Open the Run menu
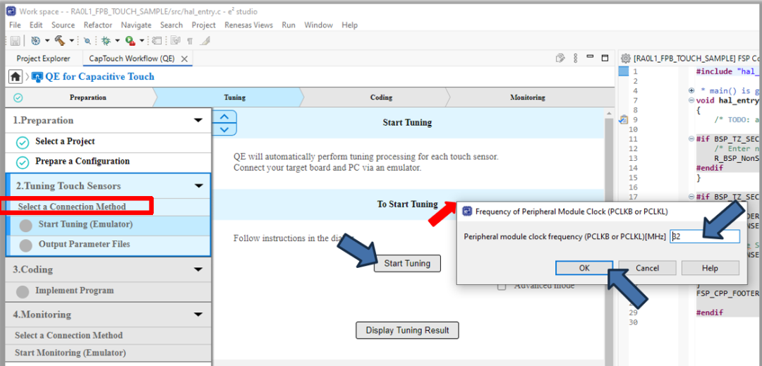This screenshot has width=762, height=366. pyautogui.click(x=289, y=25)
